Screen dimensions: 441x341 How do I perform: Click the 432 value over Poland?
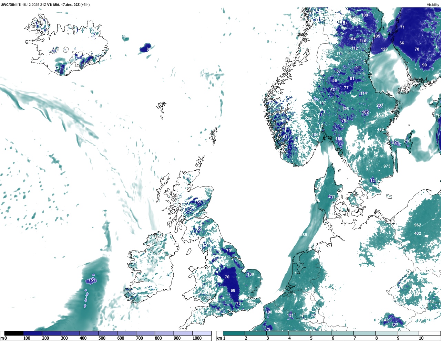pyautogui.click(x=418, y=233)
